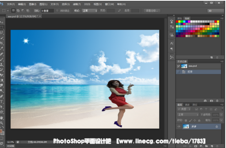Open the Layers panel flyout menu
The width and height of the screenshot is (226, 148).
click(x=222, y=104)
